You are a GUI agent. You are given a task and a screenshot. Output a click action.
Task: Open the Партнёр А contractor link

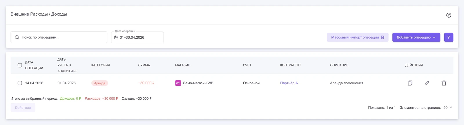(x=289, y=83)
